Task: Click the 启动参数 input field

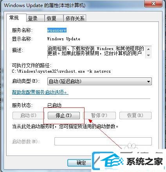Action: click(x=103, y=141)
